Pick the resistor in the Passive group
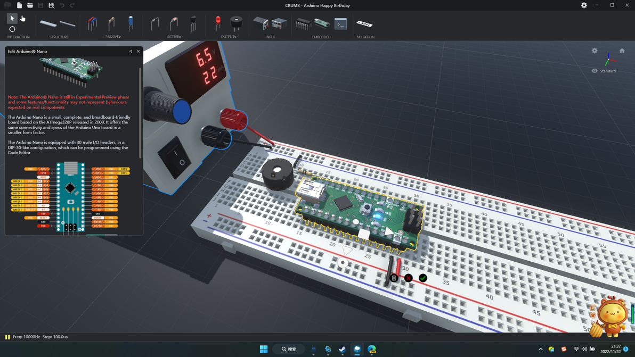 [111, 23]
